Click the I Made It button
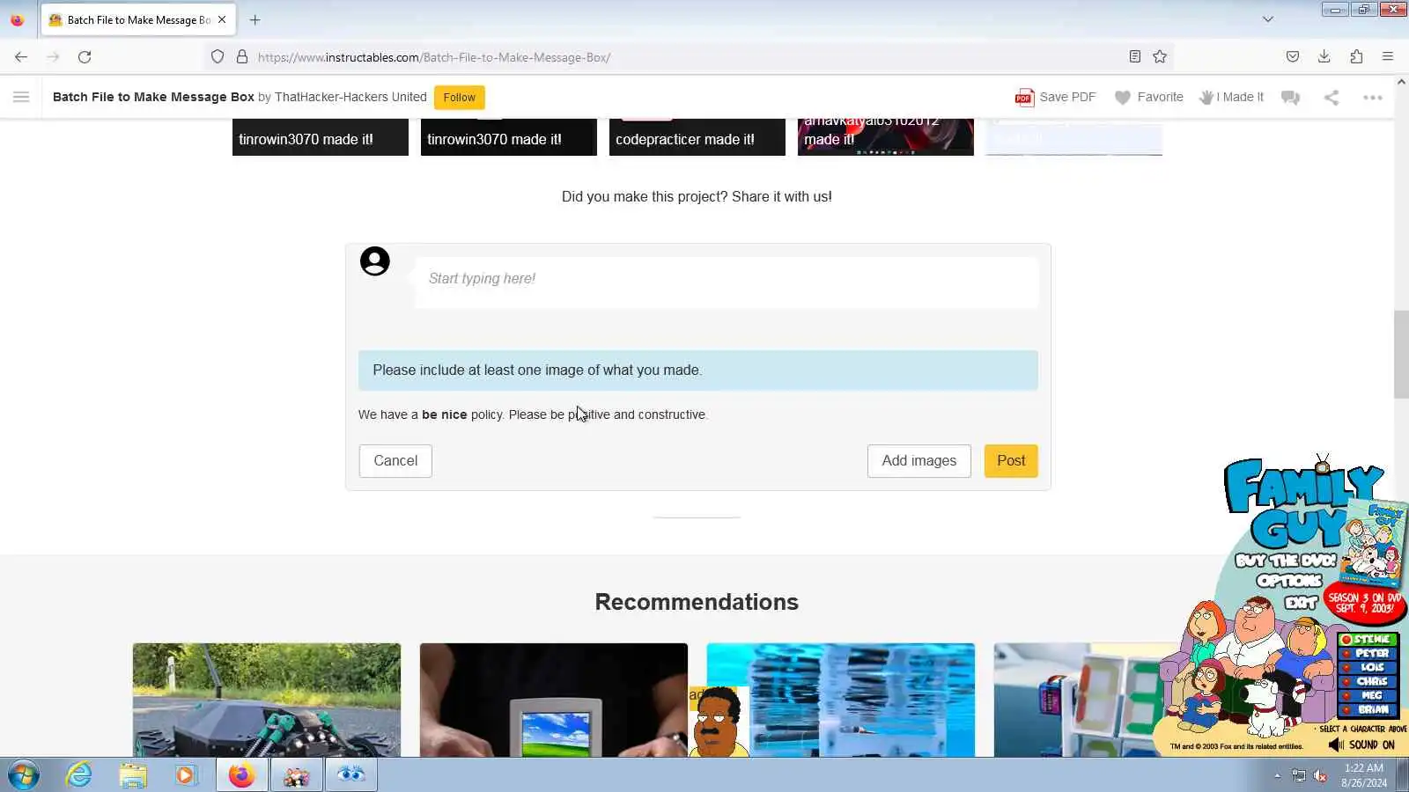Viewport: 1409px width, 792px height. pyautogui.click(x=1231, y=97)
